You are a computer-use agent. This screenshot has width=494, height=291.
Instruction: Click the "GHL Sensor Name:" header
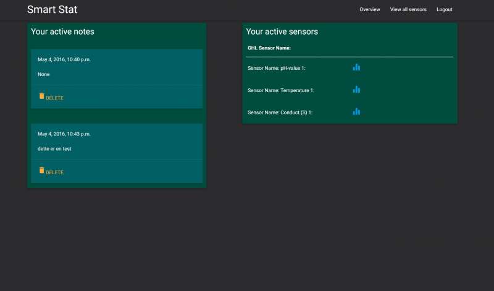[269, 48]
